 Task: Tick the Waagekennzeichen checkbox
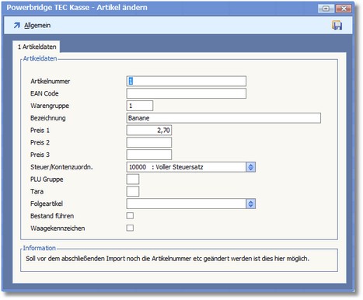130,228
